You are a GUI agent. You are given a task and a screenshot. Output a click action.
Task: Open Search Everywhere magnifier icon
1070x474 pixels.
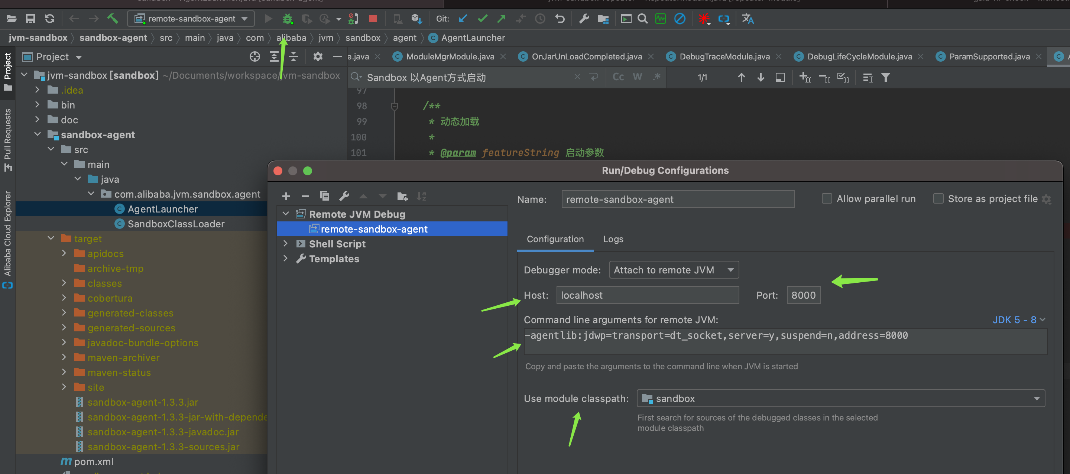point(642,19)
